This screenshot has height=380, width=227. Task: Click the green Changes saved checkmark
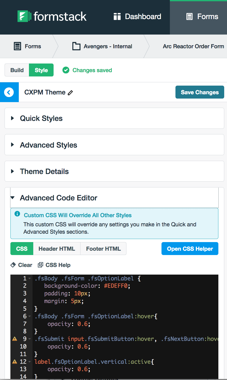pyautogui.click(x=66, y=70)
